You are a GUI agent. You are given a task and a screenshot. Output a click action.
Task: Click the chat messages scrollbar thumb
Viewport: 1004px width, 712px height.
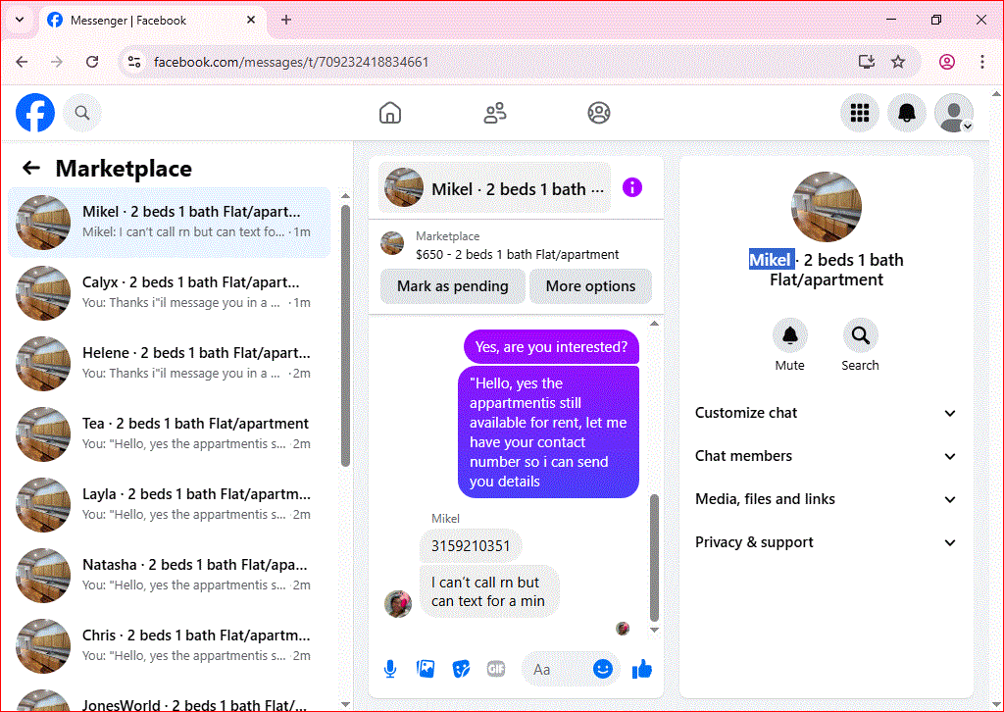pyautogui.click(x=654, y=557)
